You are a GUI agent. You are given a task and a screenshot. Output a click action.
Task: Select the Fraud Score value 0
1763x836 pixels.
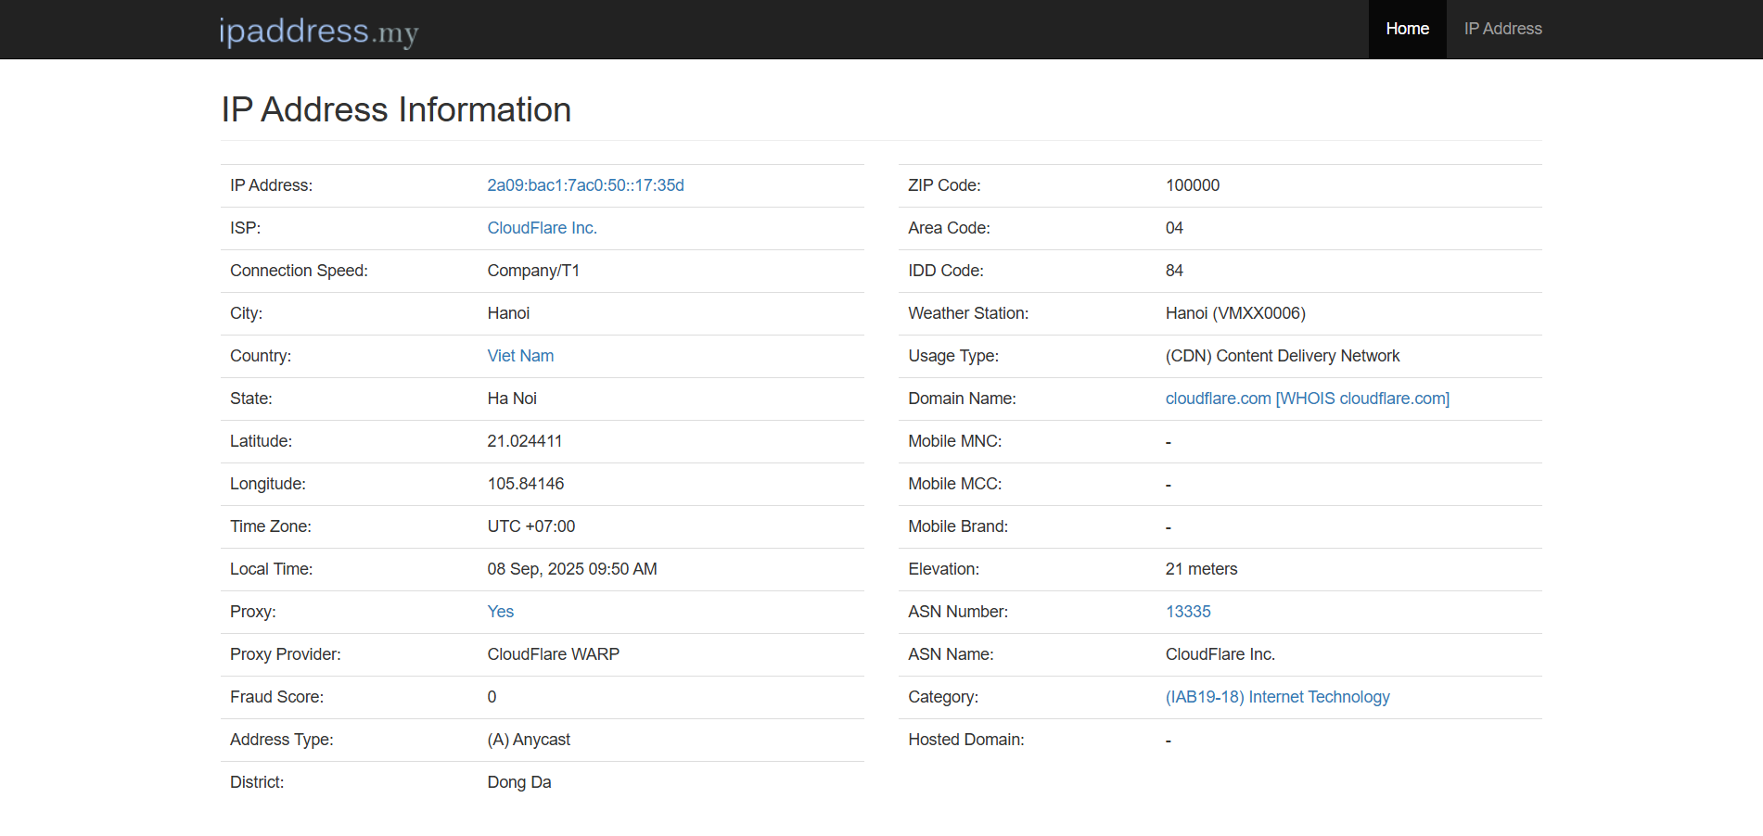tap(492, 697)
